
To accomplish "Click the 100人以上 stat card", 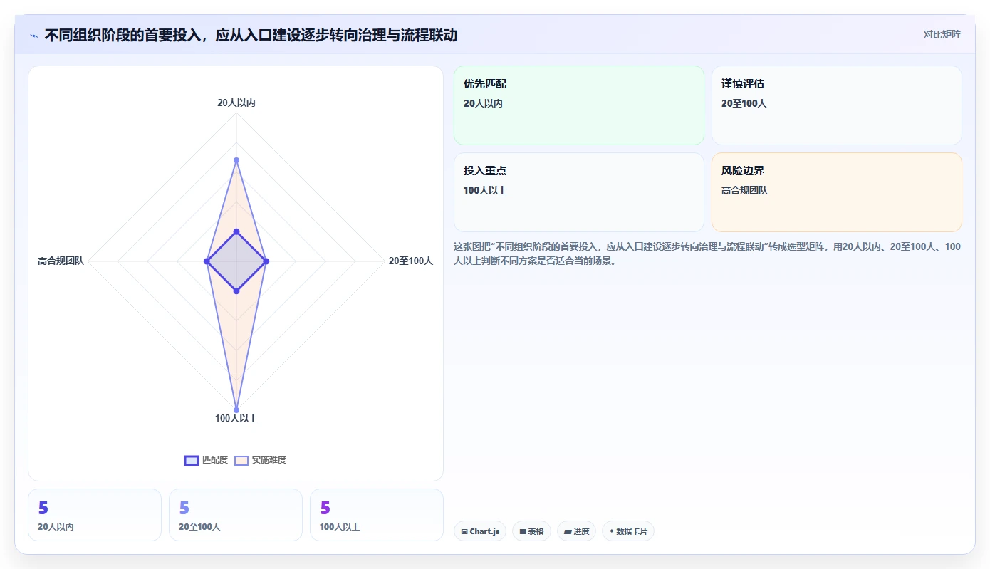I will coord(377,515).
